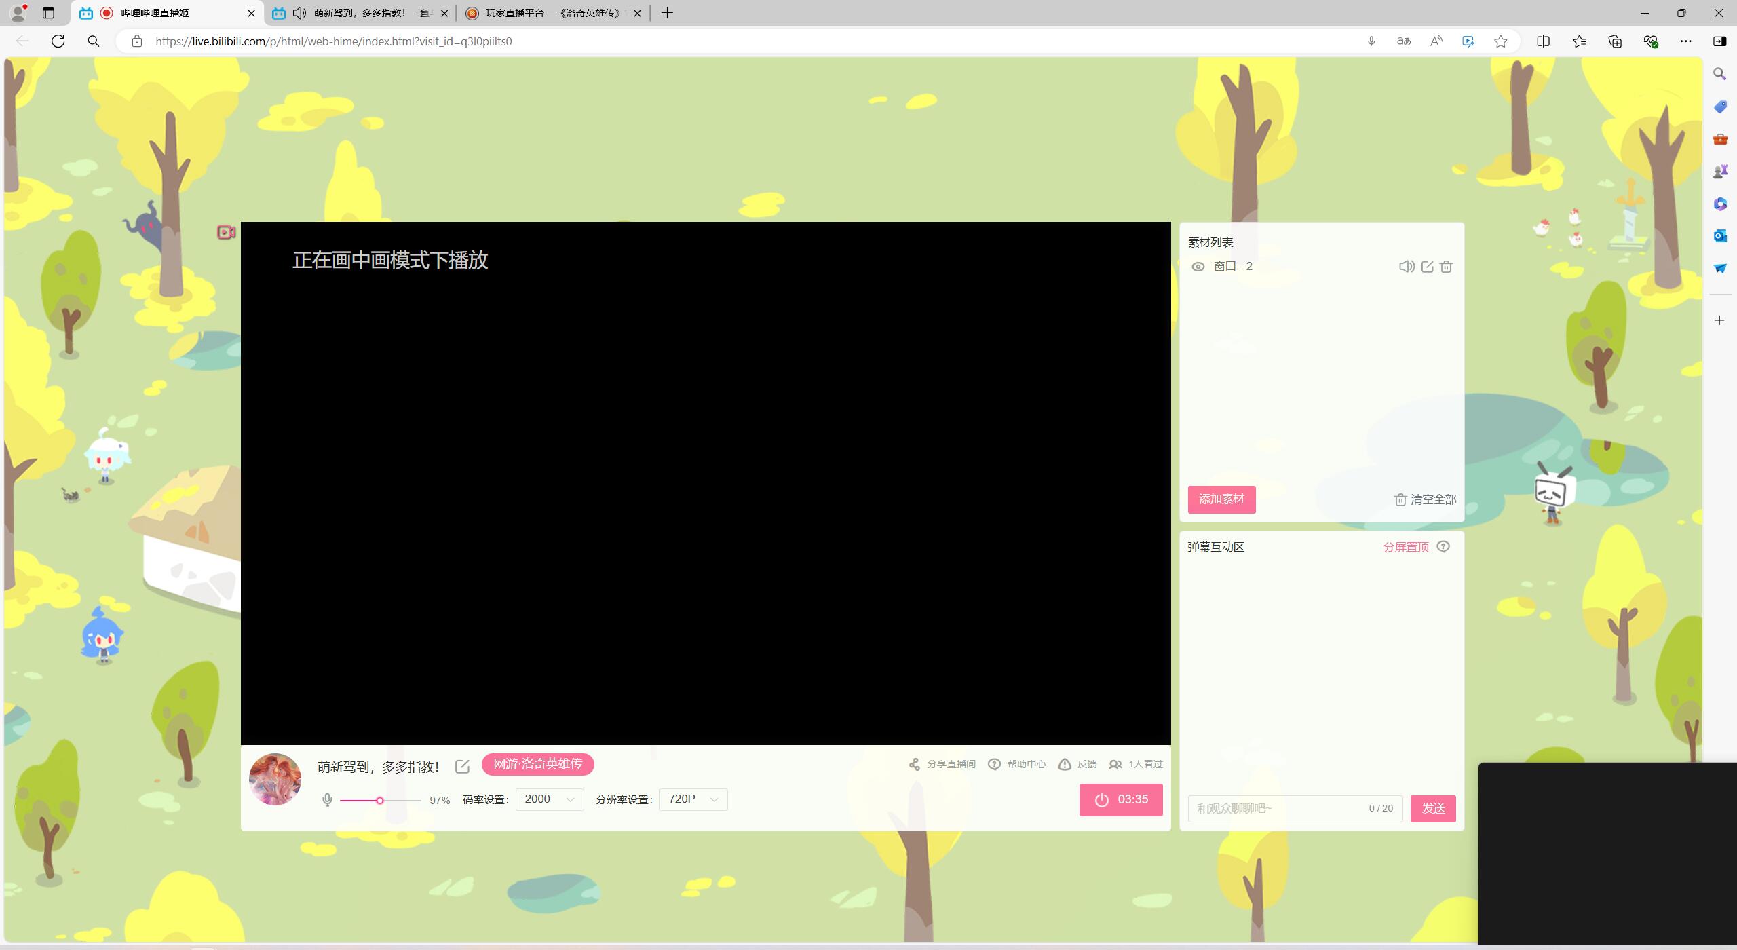The height and width of the screenshot is (950, 1737).
Task: Toggle the Edge sidebar button
Action: point(1720,41)
